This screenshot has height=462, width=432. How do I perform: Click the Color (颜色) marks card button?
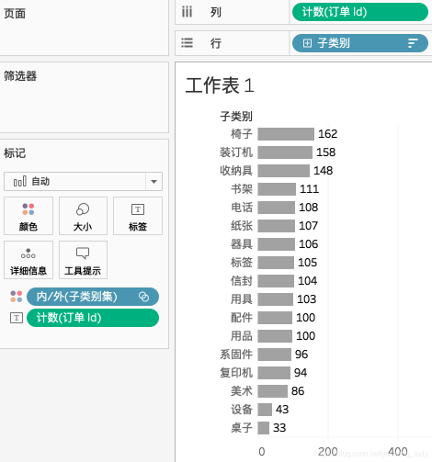[28, 216]
